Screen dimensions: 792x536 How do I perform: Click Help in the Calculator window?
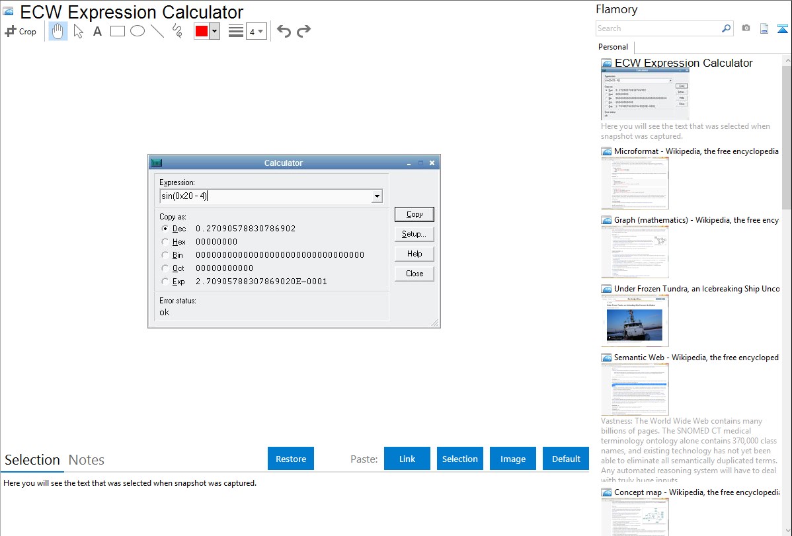pos(415,254)
